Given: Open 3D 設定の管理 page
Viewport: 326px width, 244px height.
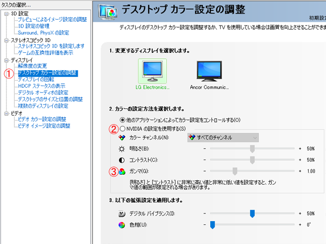Looking at the screenshot, I should pos(34,26).
